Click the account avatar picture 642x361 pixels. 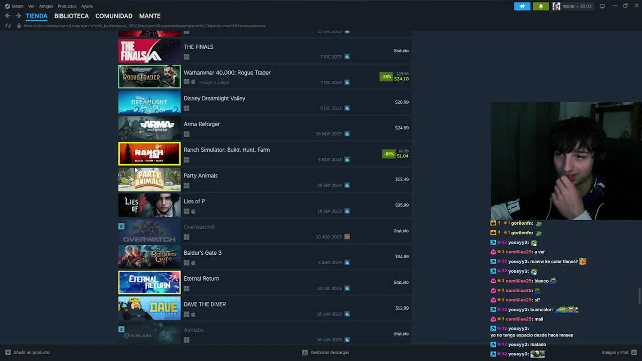556,6
